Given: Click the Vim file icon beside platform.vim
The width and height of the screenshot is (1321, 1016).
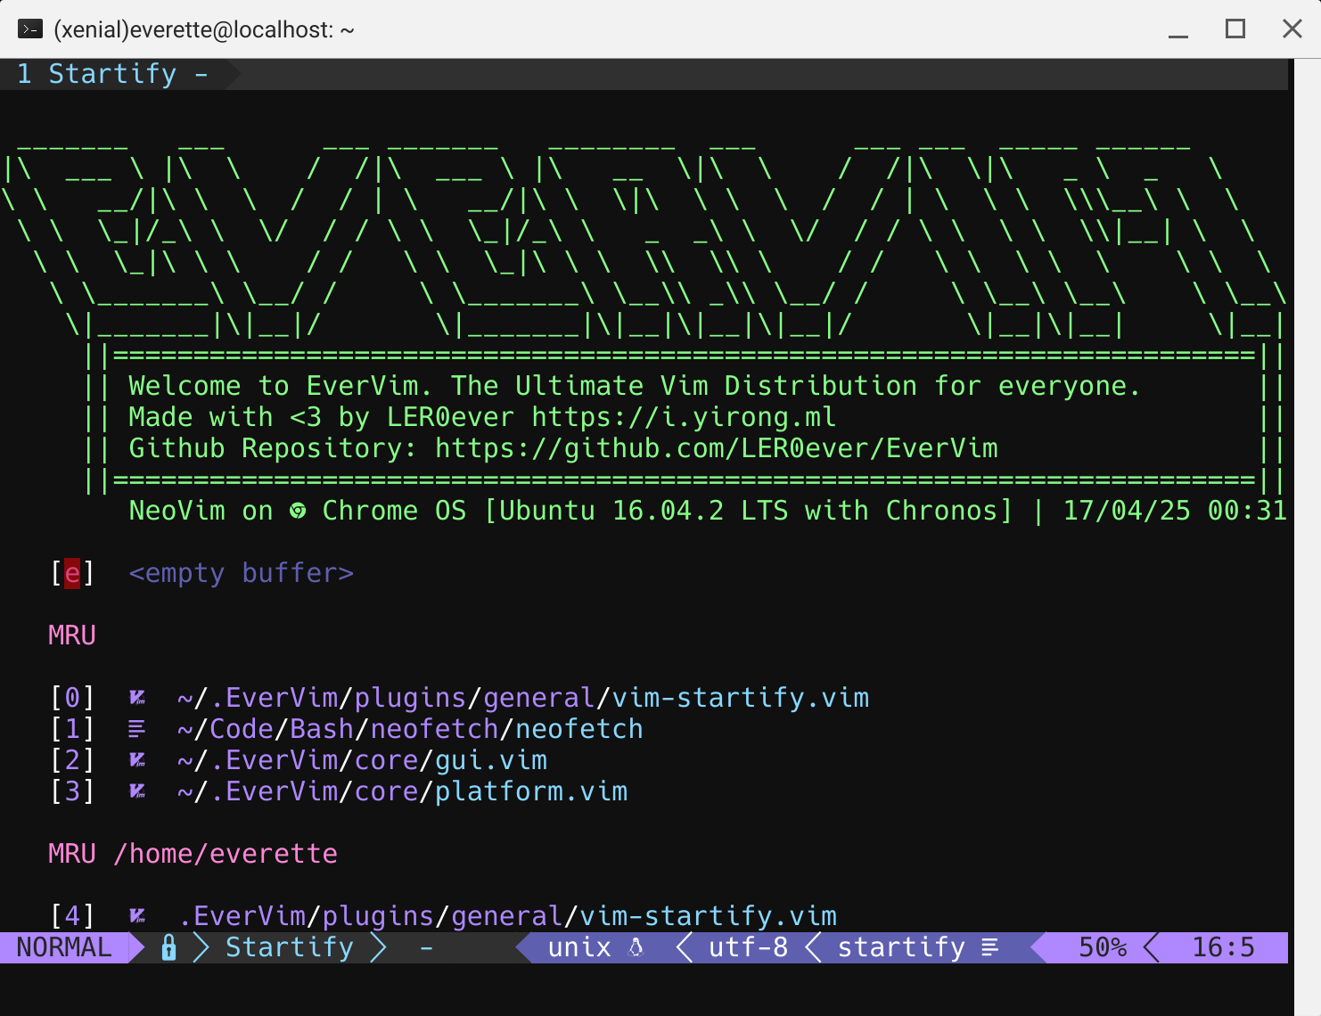Looking at the screenshot, I should point(137,791).
